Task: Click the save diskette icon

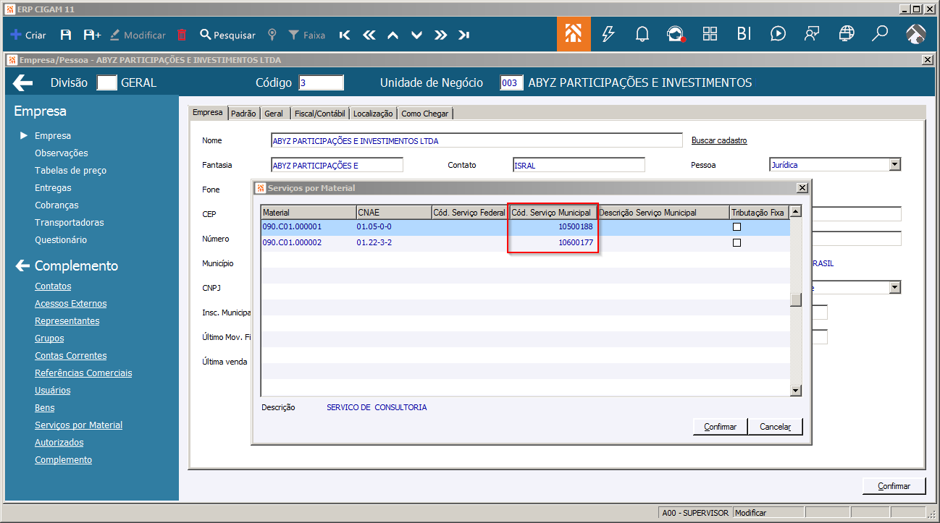Action: click(66, 35)
